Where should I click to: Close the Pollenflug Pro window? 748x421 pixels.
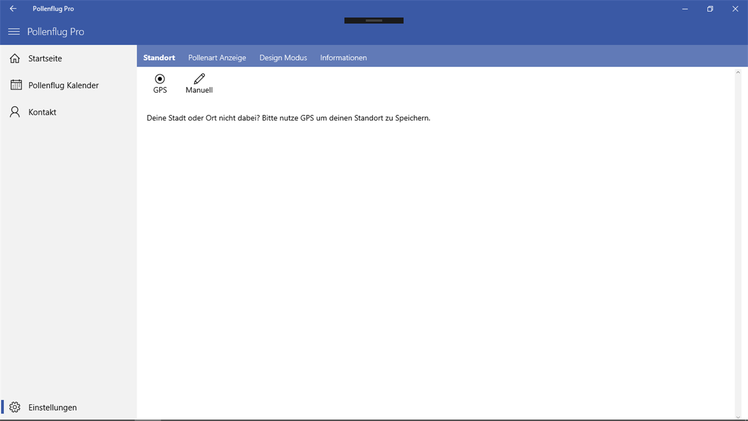[735, 9]
